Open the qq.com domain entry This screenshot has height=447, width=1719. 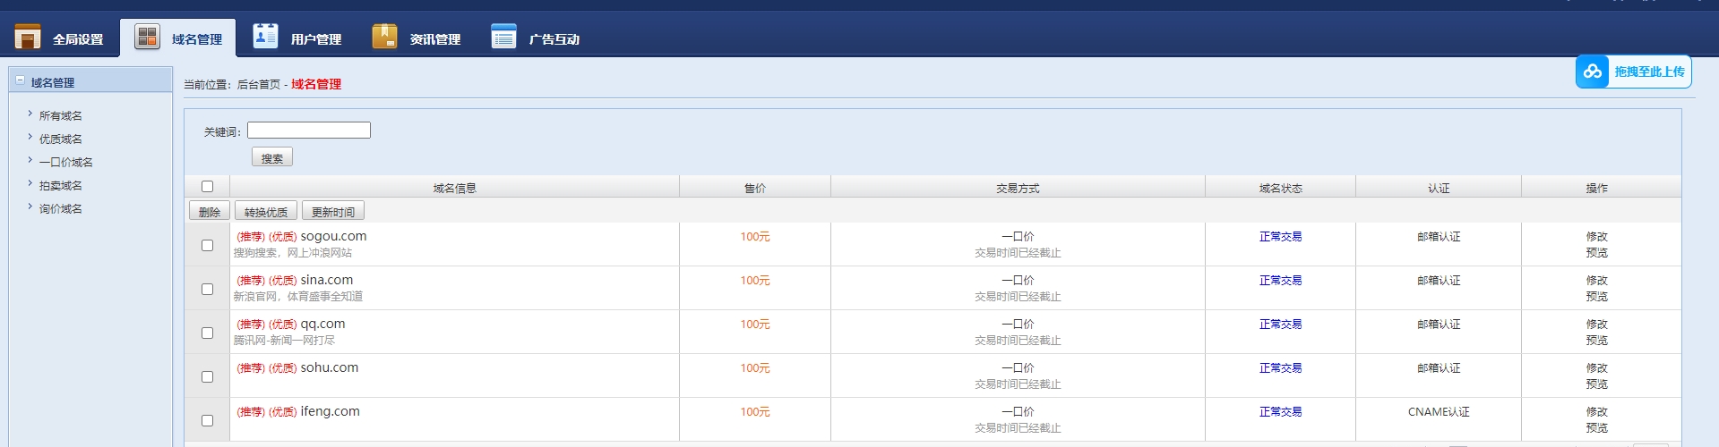click(322, 324)
